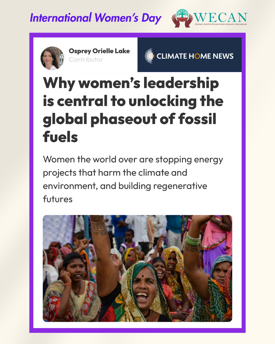Click the article summary paragraph about regenerative futures

[132, 179]
